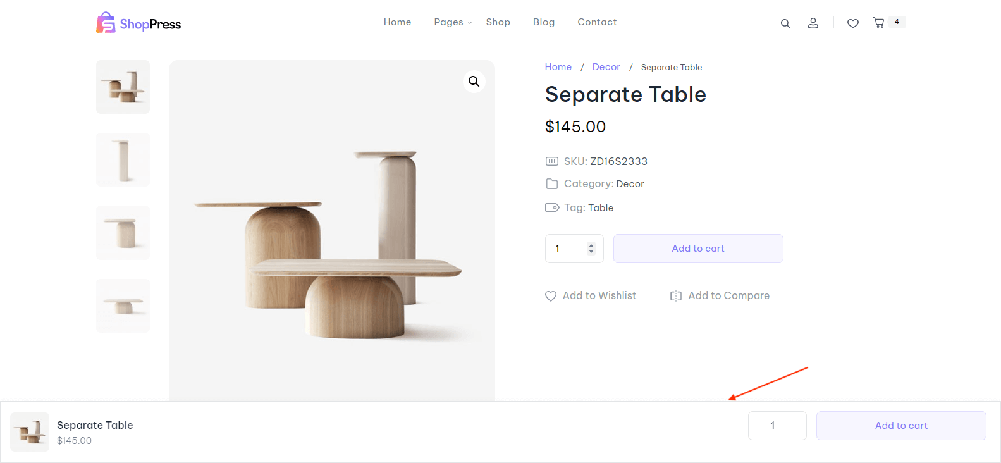Viewport: 1001px width, 463px height.
Task: Click the sticky bar quantity field
Action: click(777, 426)
